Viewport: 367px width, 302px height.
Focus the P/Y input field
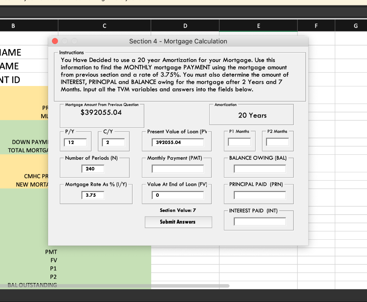pos(75,143)
